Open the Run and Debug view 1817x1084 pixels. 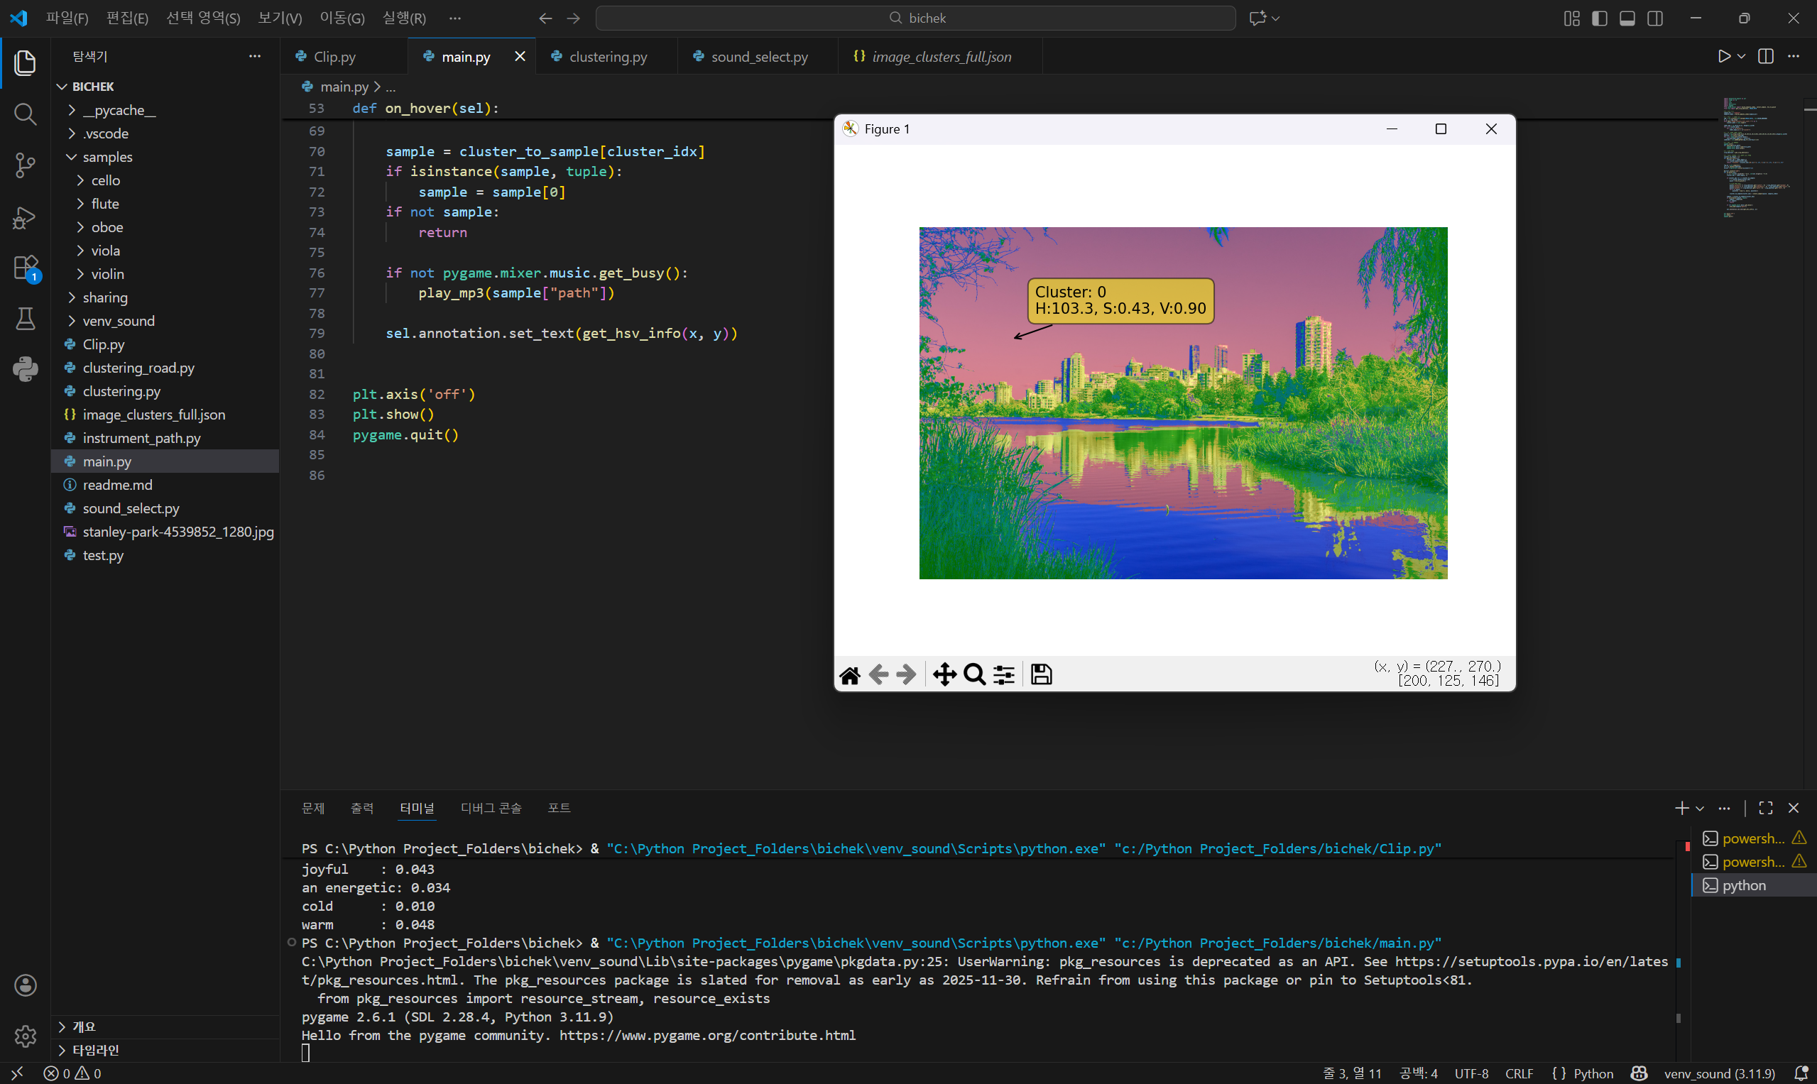pos(25,217)
